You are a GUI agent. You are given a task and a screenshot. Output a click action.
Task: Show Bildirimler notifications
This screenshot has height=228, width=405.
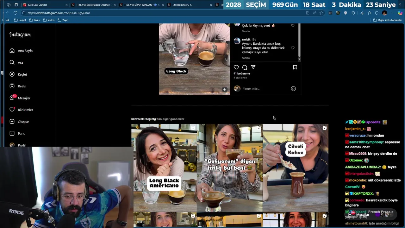(x=21, y=110)
